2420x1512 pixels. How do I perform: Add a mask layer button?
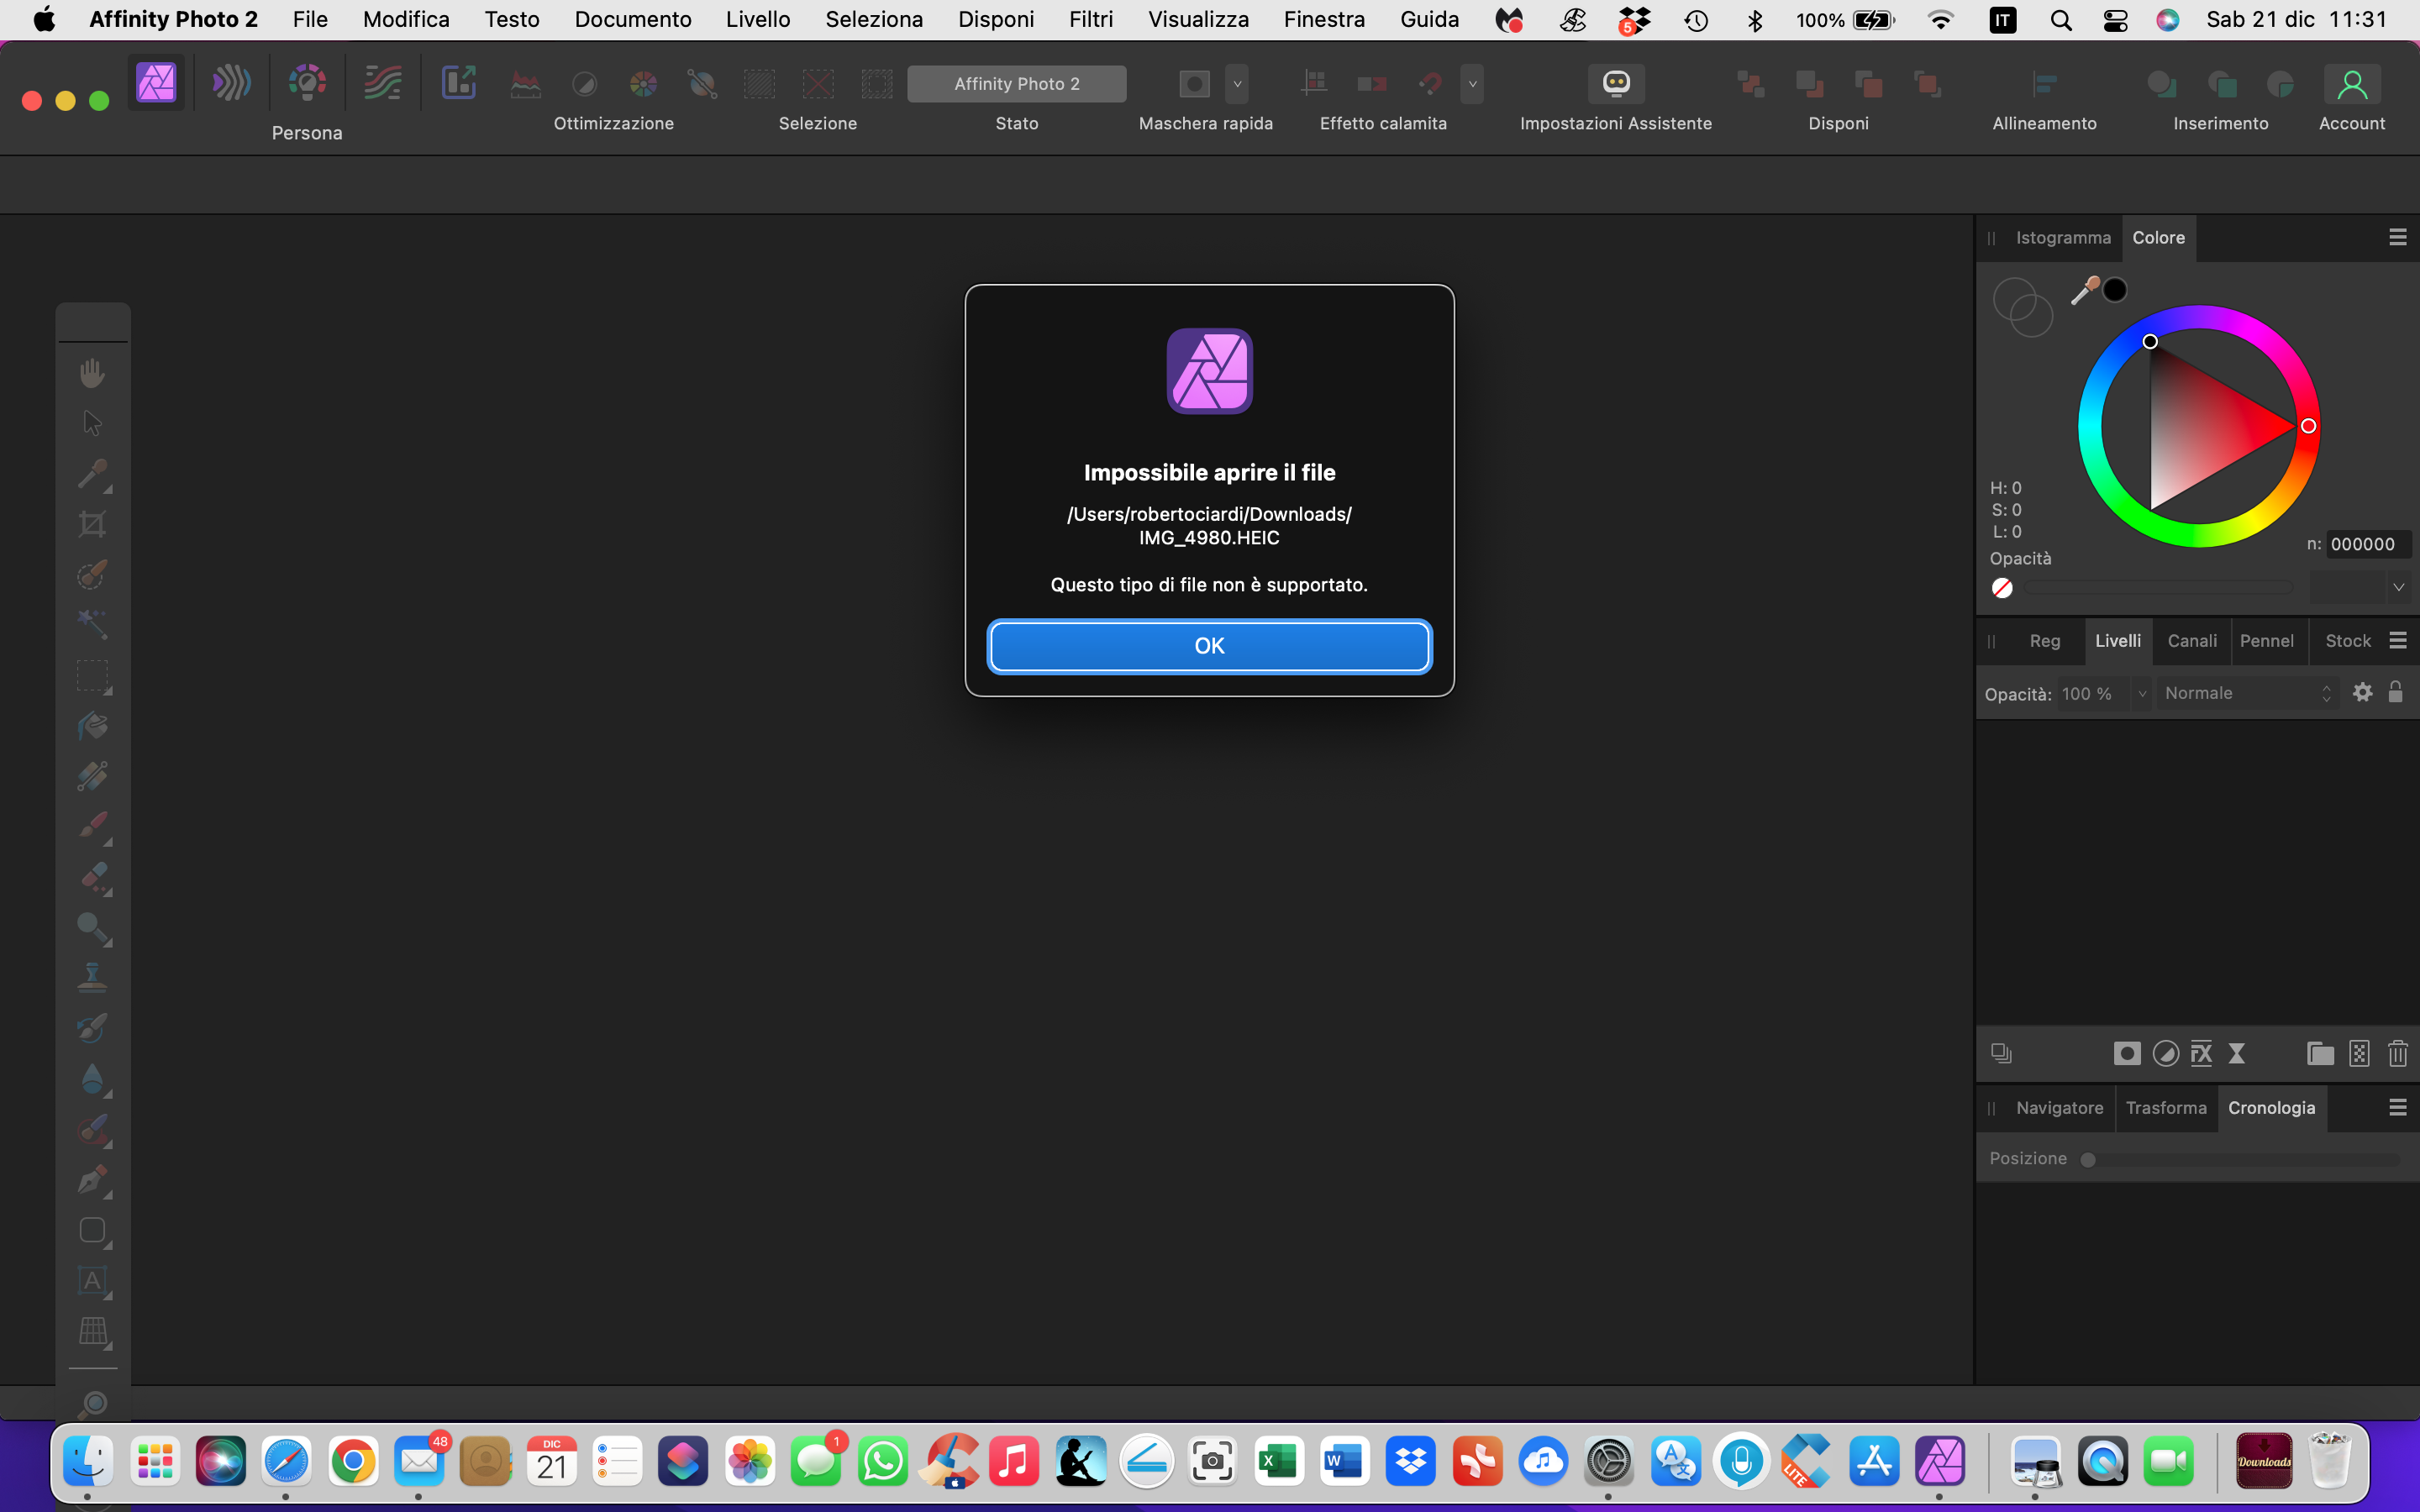point(2126,1053)
